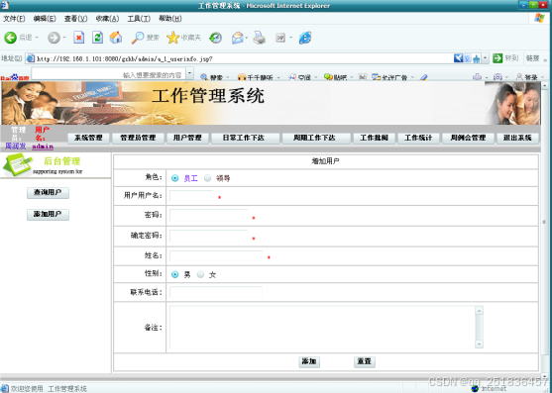Click the headphone music icon 千千静听
Screen dimensions: 552x393
[x=242, y=77]
